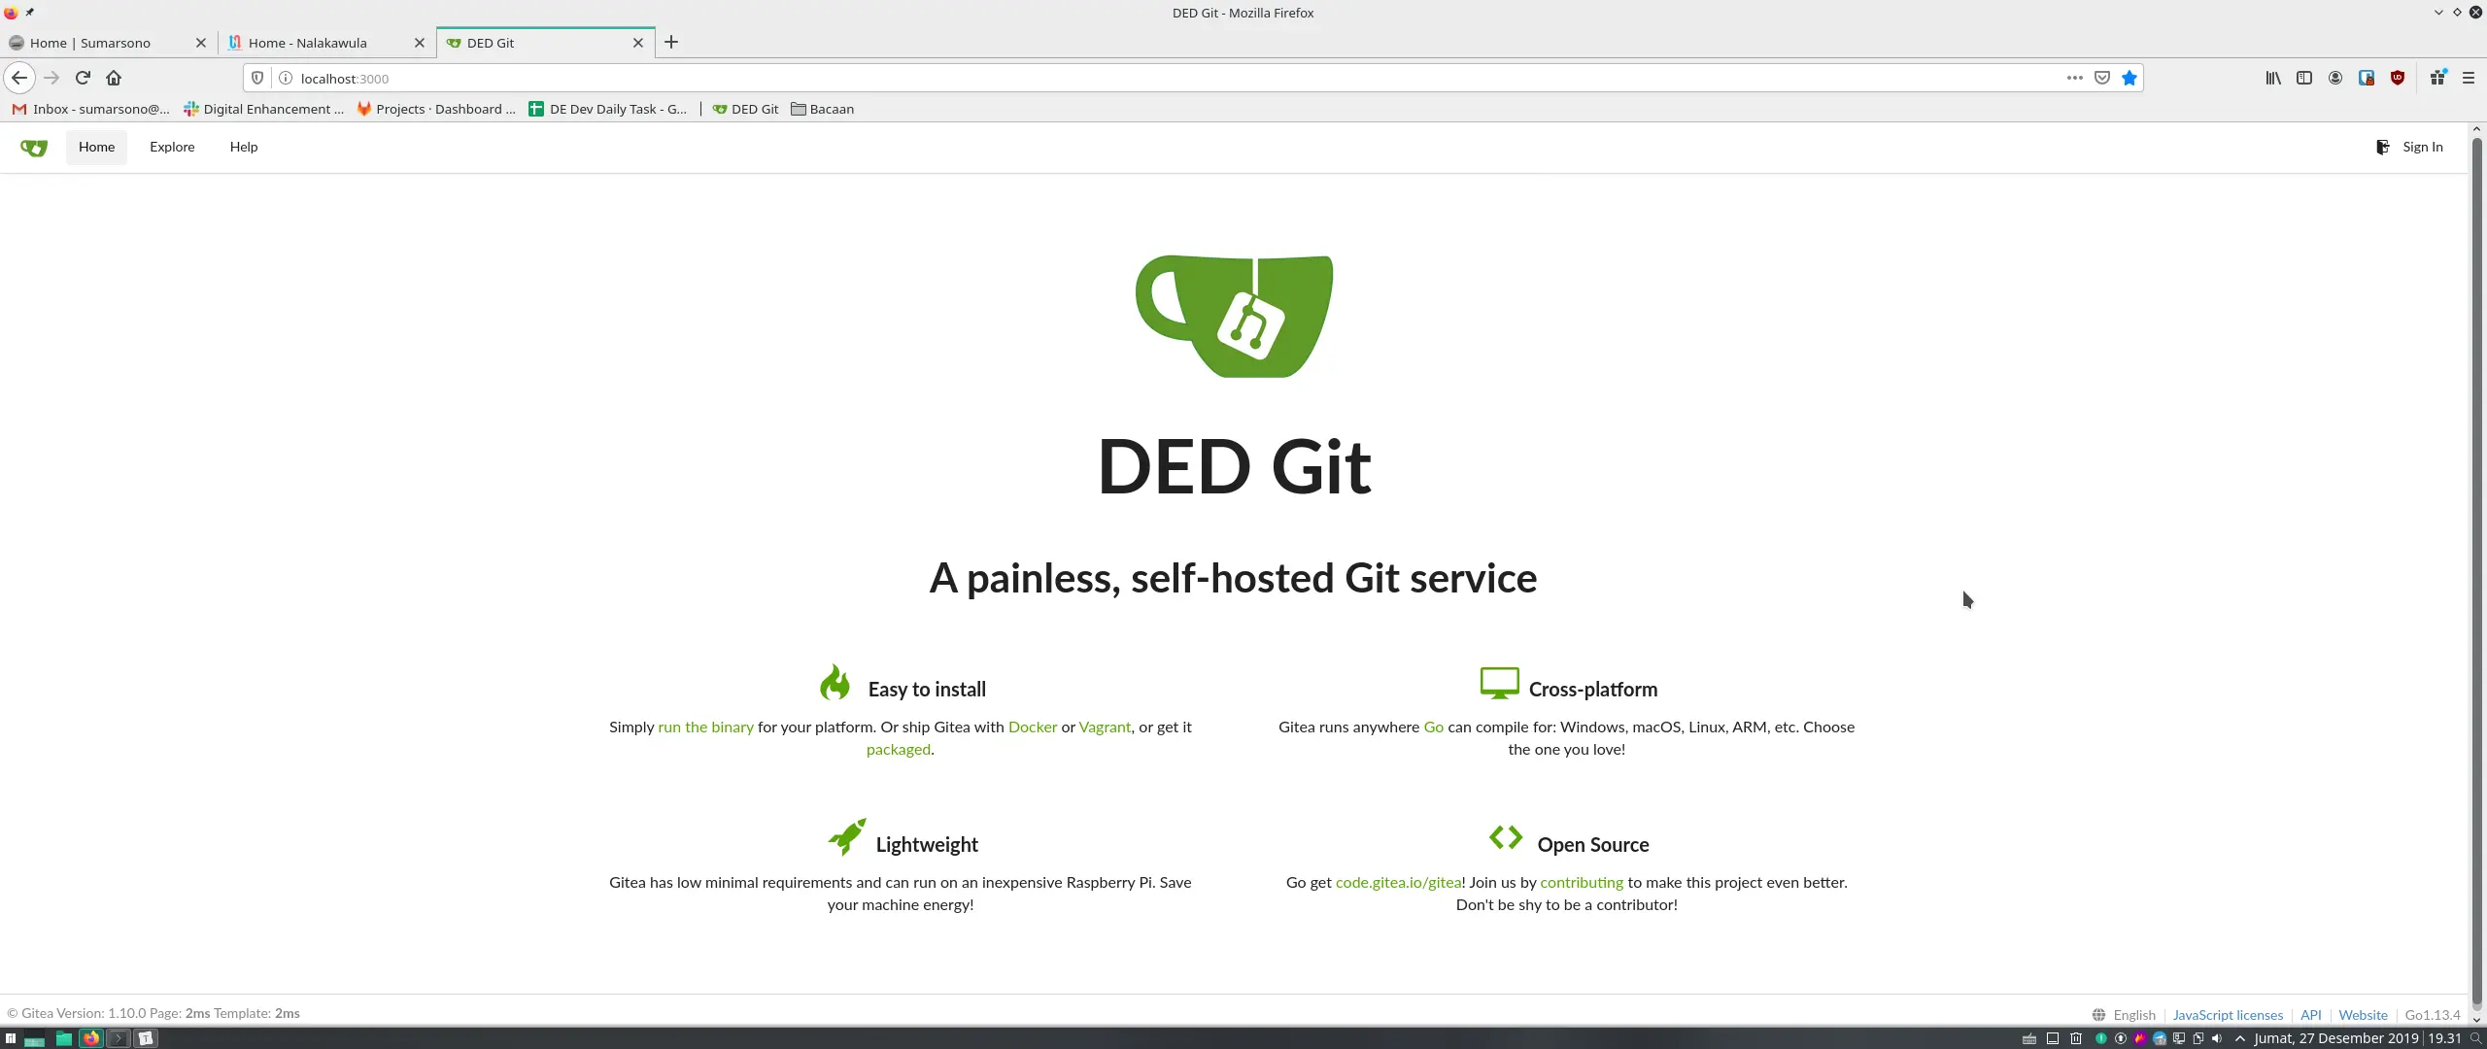Open What's New gift icon

click(2437, 78)
